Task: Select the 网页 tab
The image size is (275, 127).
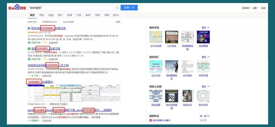Action: pos(32,15)
